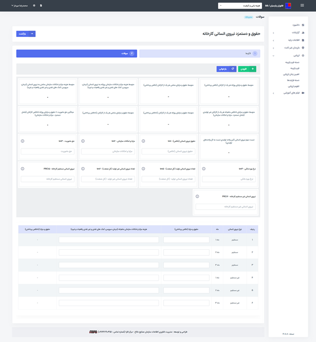Screen dimensions: 316x342
Task: Toggle the hamburger menu in top bar
Action: (x=302, y=6)
